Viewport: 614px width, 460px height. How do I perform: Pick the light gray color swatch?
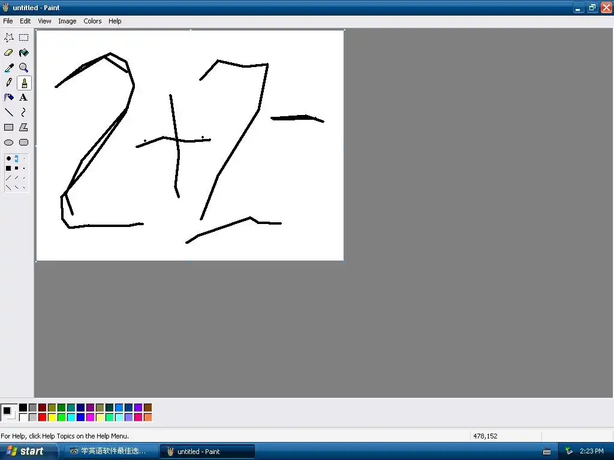point(33,417)
